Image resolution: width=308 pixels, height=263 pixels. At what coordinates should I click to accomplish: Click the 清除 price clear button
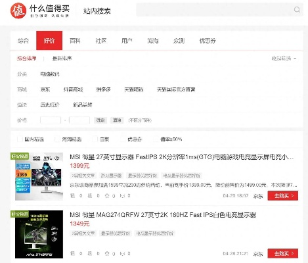(x=117, y=120)
